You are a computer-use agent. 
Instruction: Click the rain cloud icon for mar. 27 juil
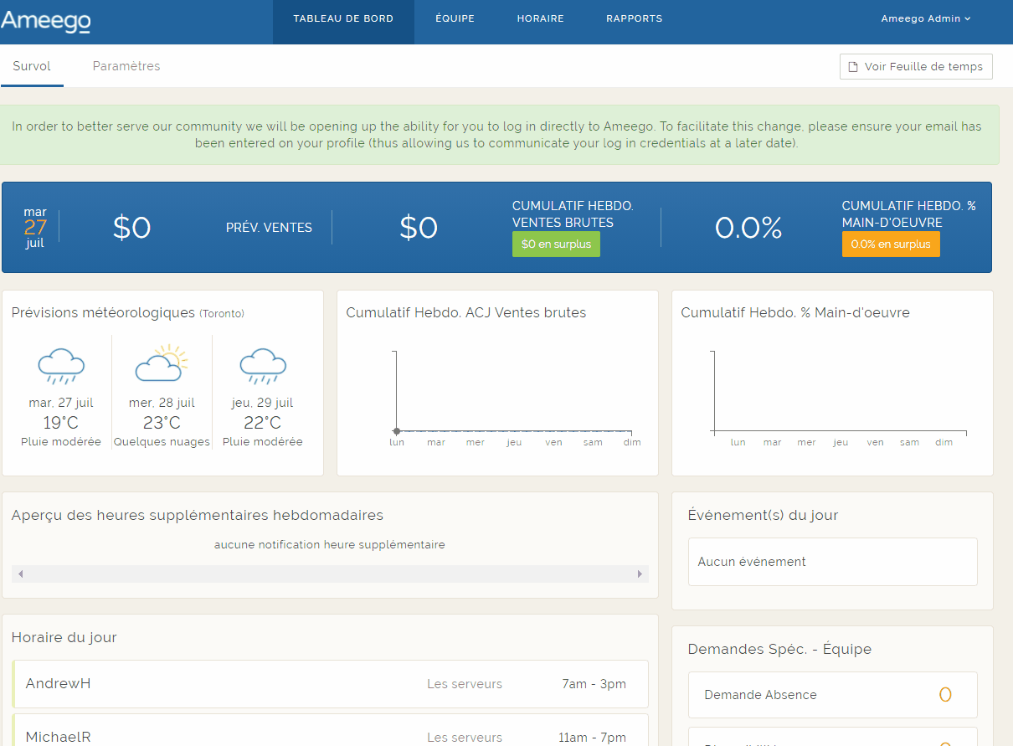coord(61,366)
